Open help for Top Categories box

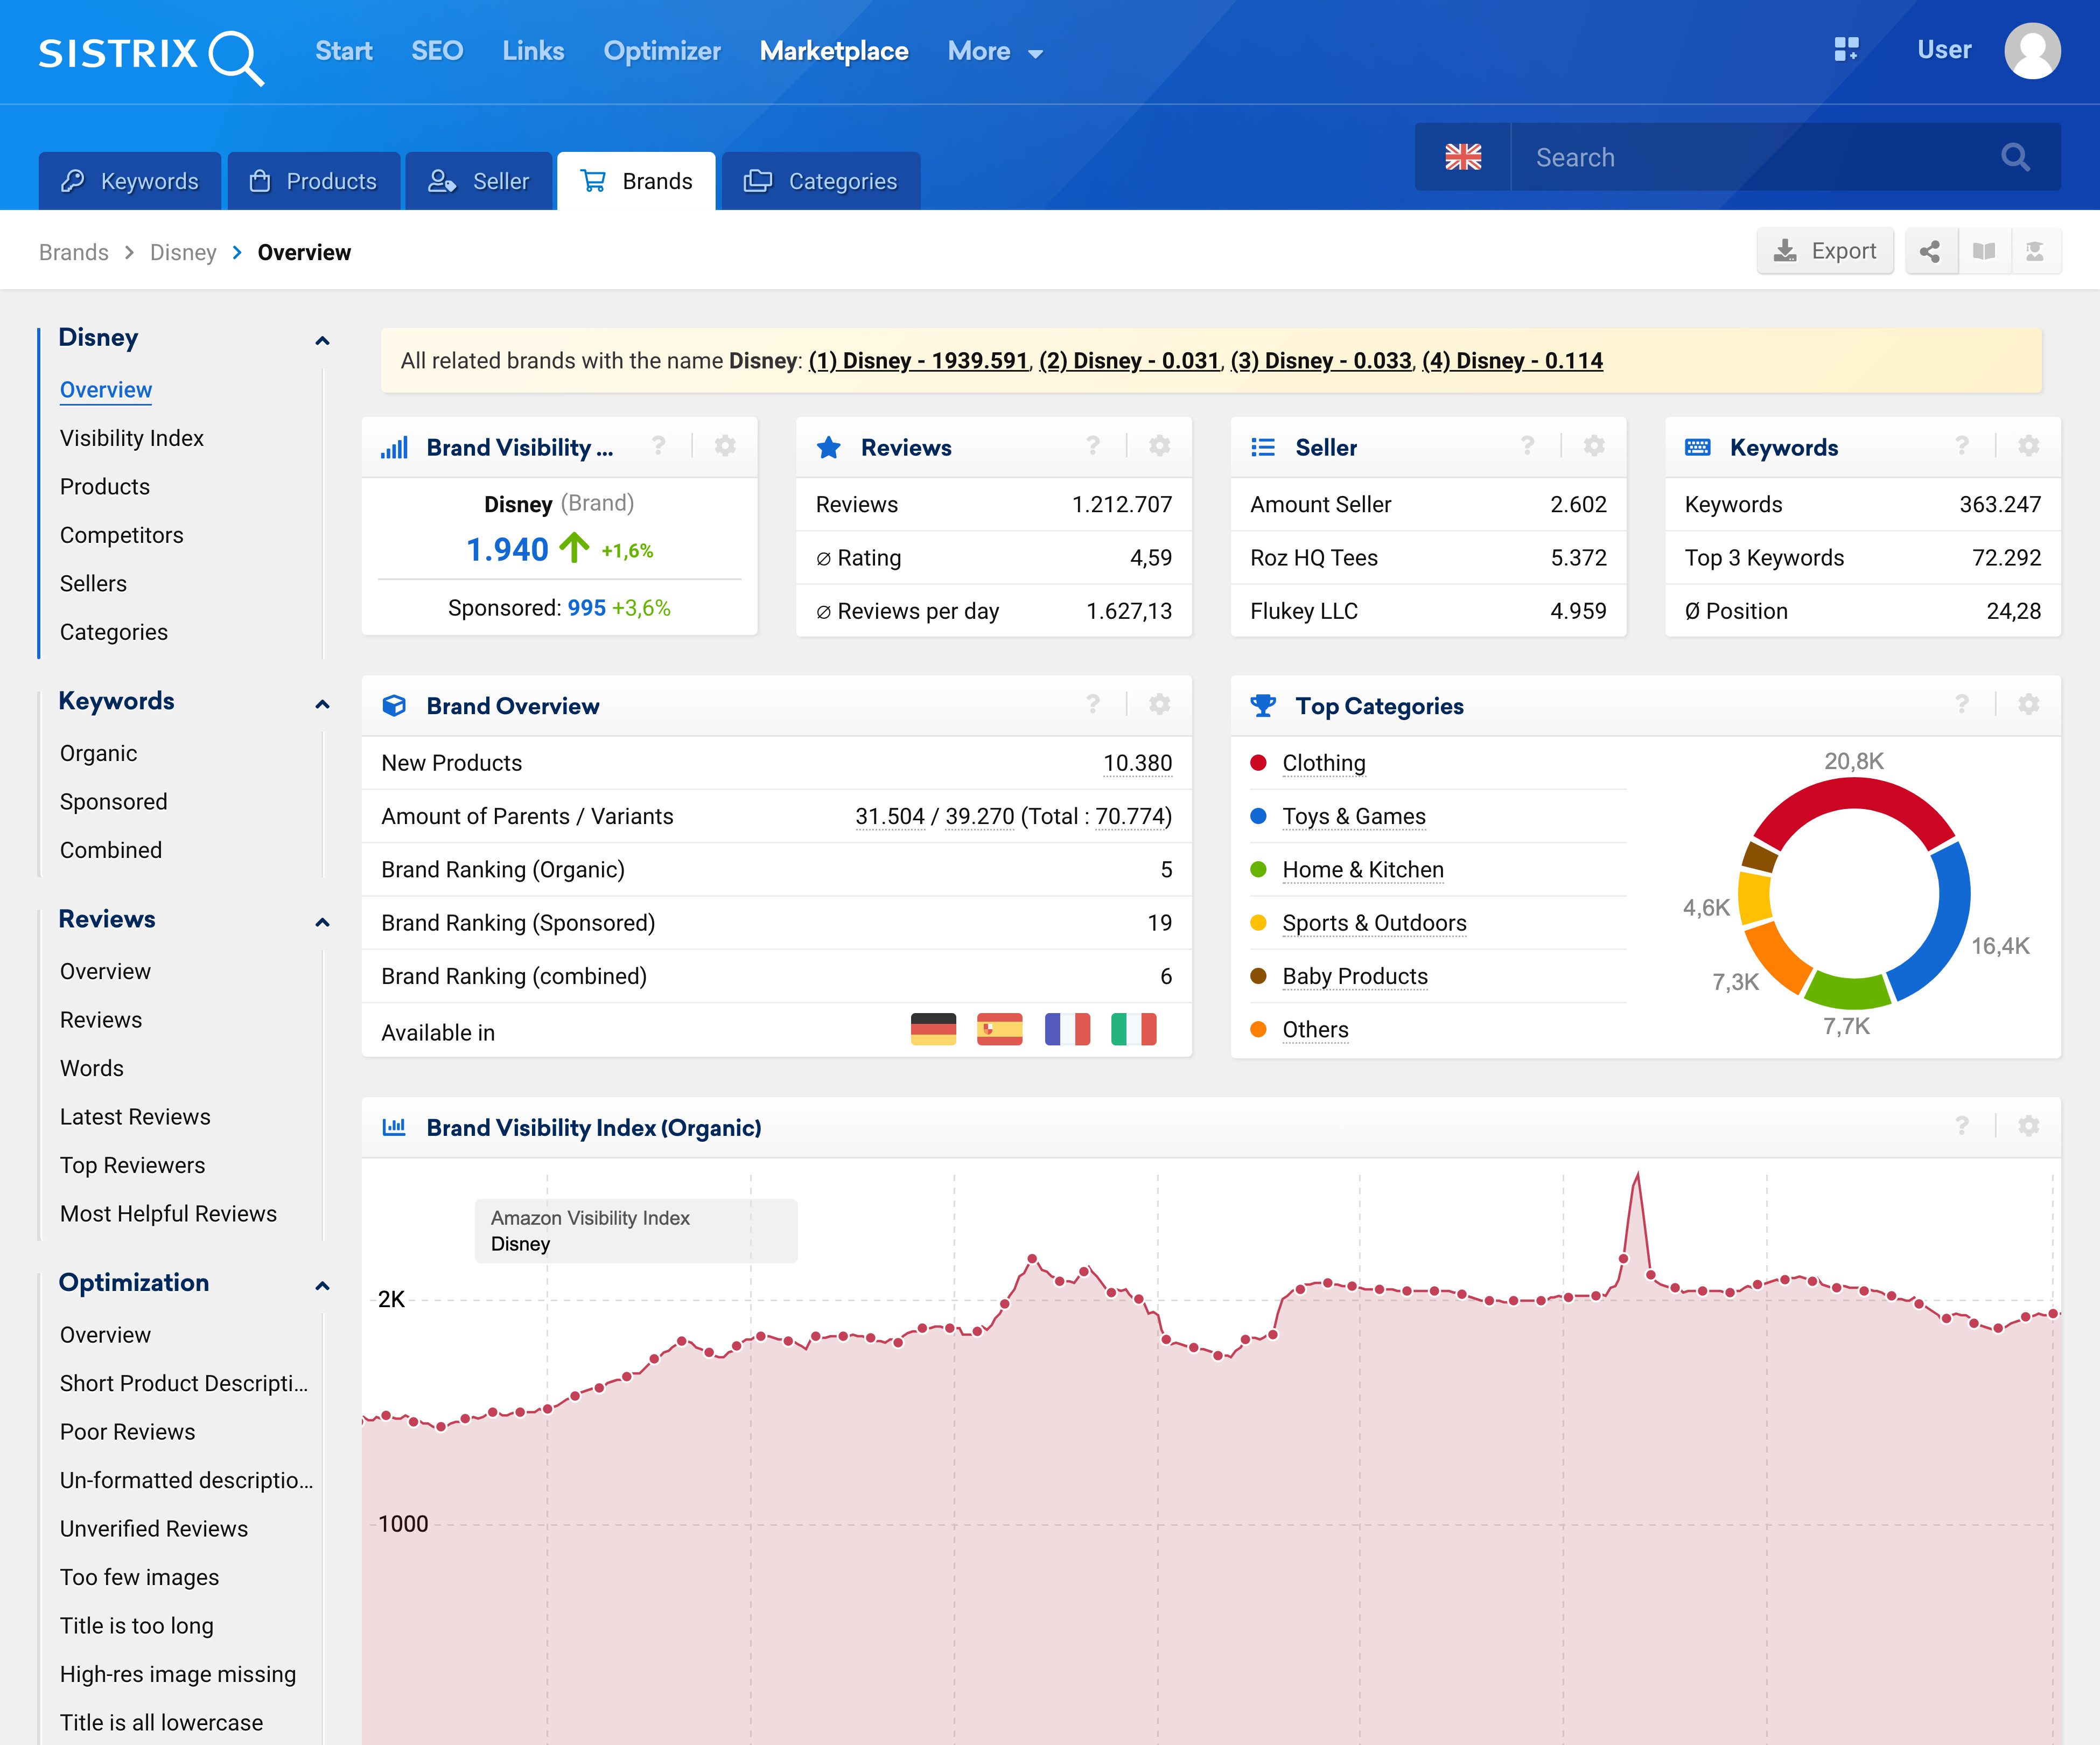coord(1962,704)
